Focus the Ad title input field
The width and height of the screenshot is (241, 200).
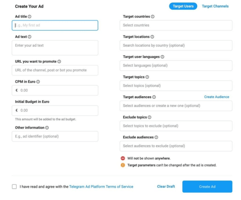click(x=55, y=25)
